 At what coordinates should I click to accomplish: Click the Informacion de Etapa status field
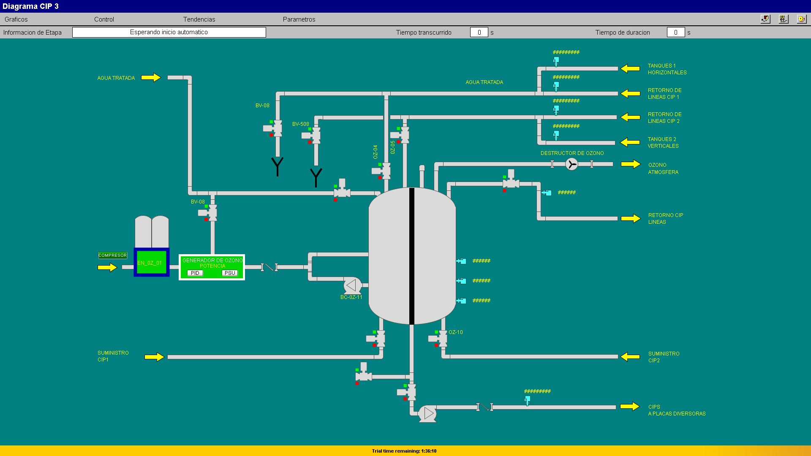pyautogui.click(x=169, y=32)
